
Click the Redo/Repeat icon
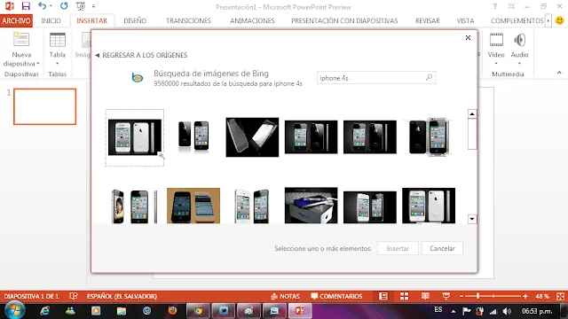(x=64, y=6)
